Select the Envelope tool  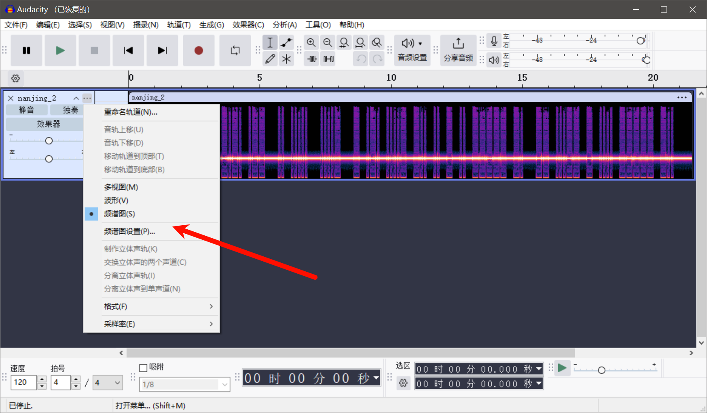(x=286, y=42)
